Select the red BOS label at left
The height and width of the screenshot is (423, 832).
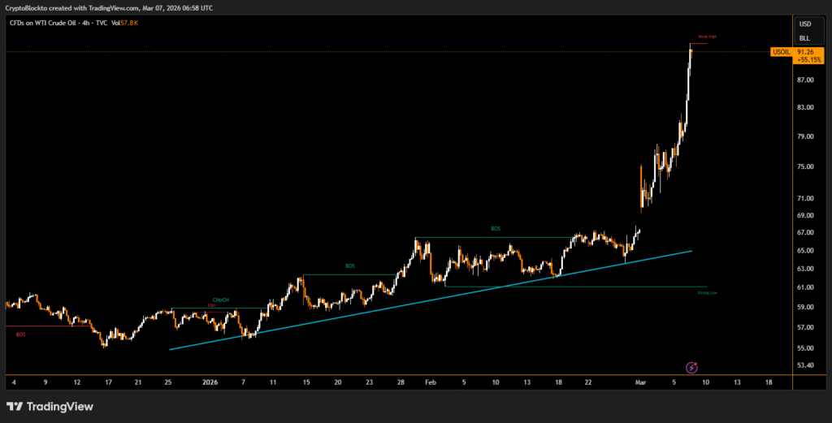tap(20, 333)
